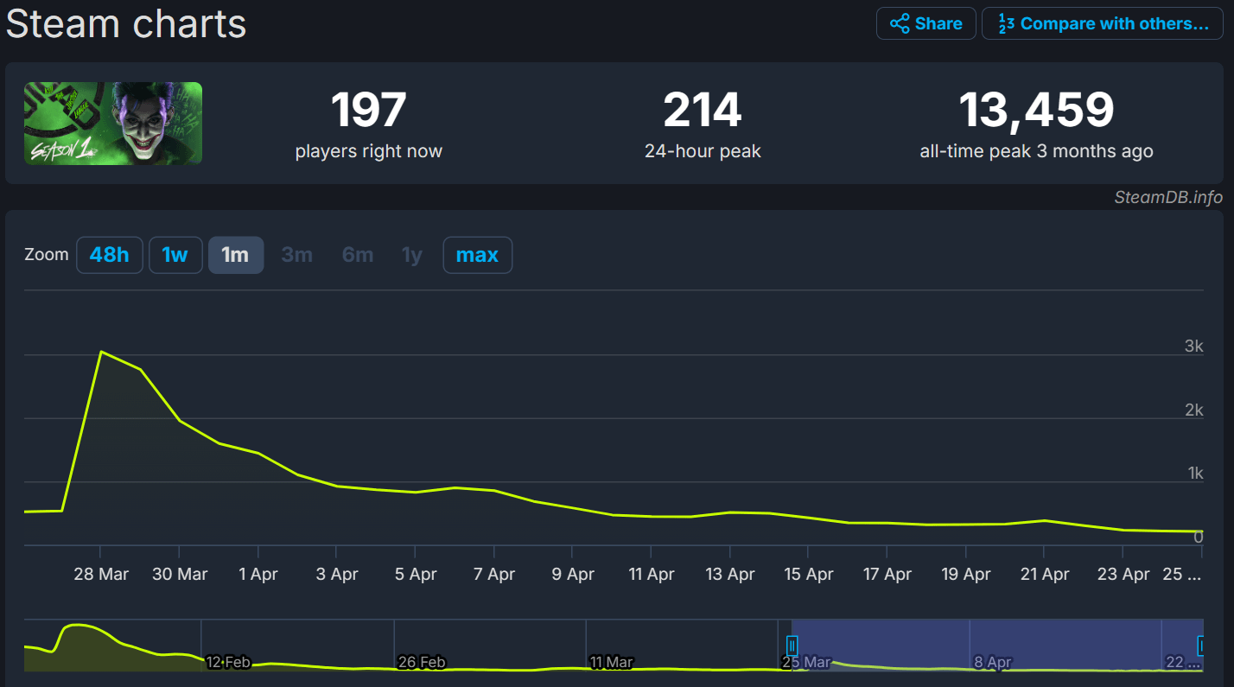
Task: Click the 28 Mar peak on chart
Action: [101, 352]
